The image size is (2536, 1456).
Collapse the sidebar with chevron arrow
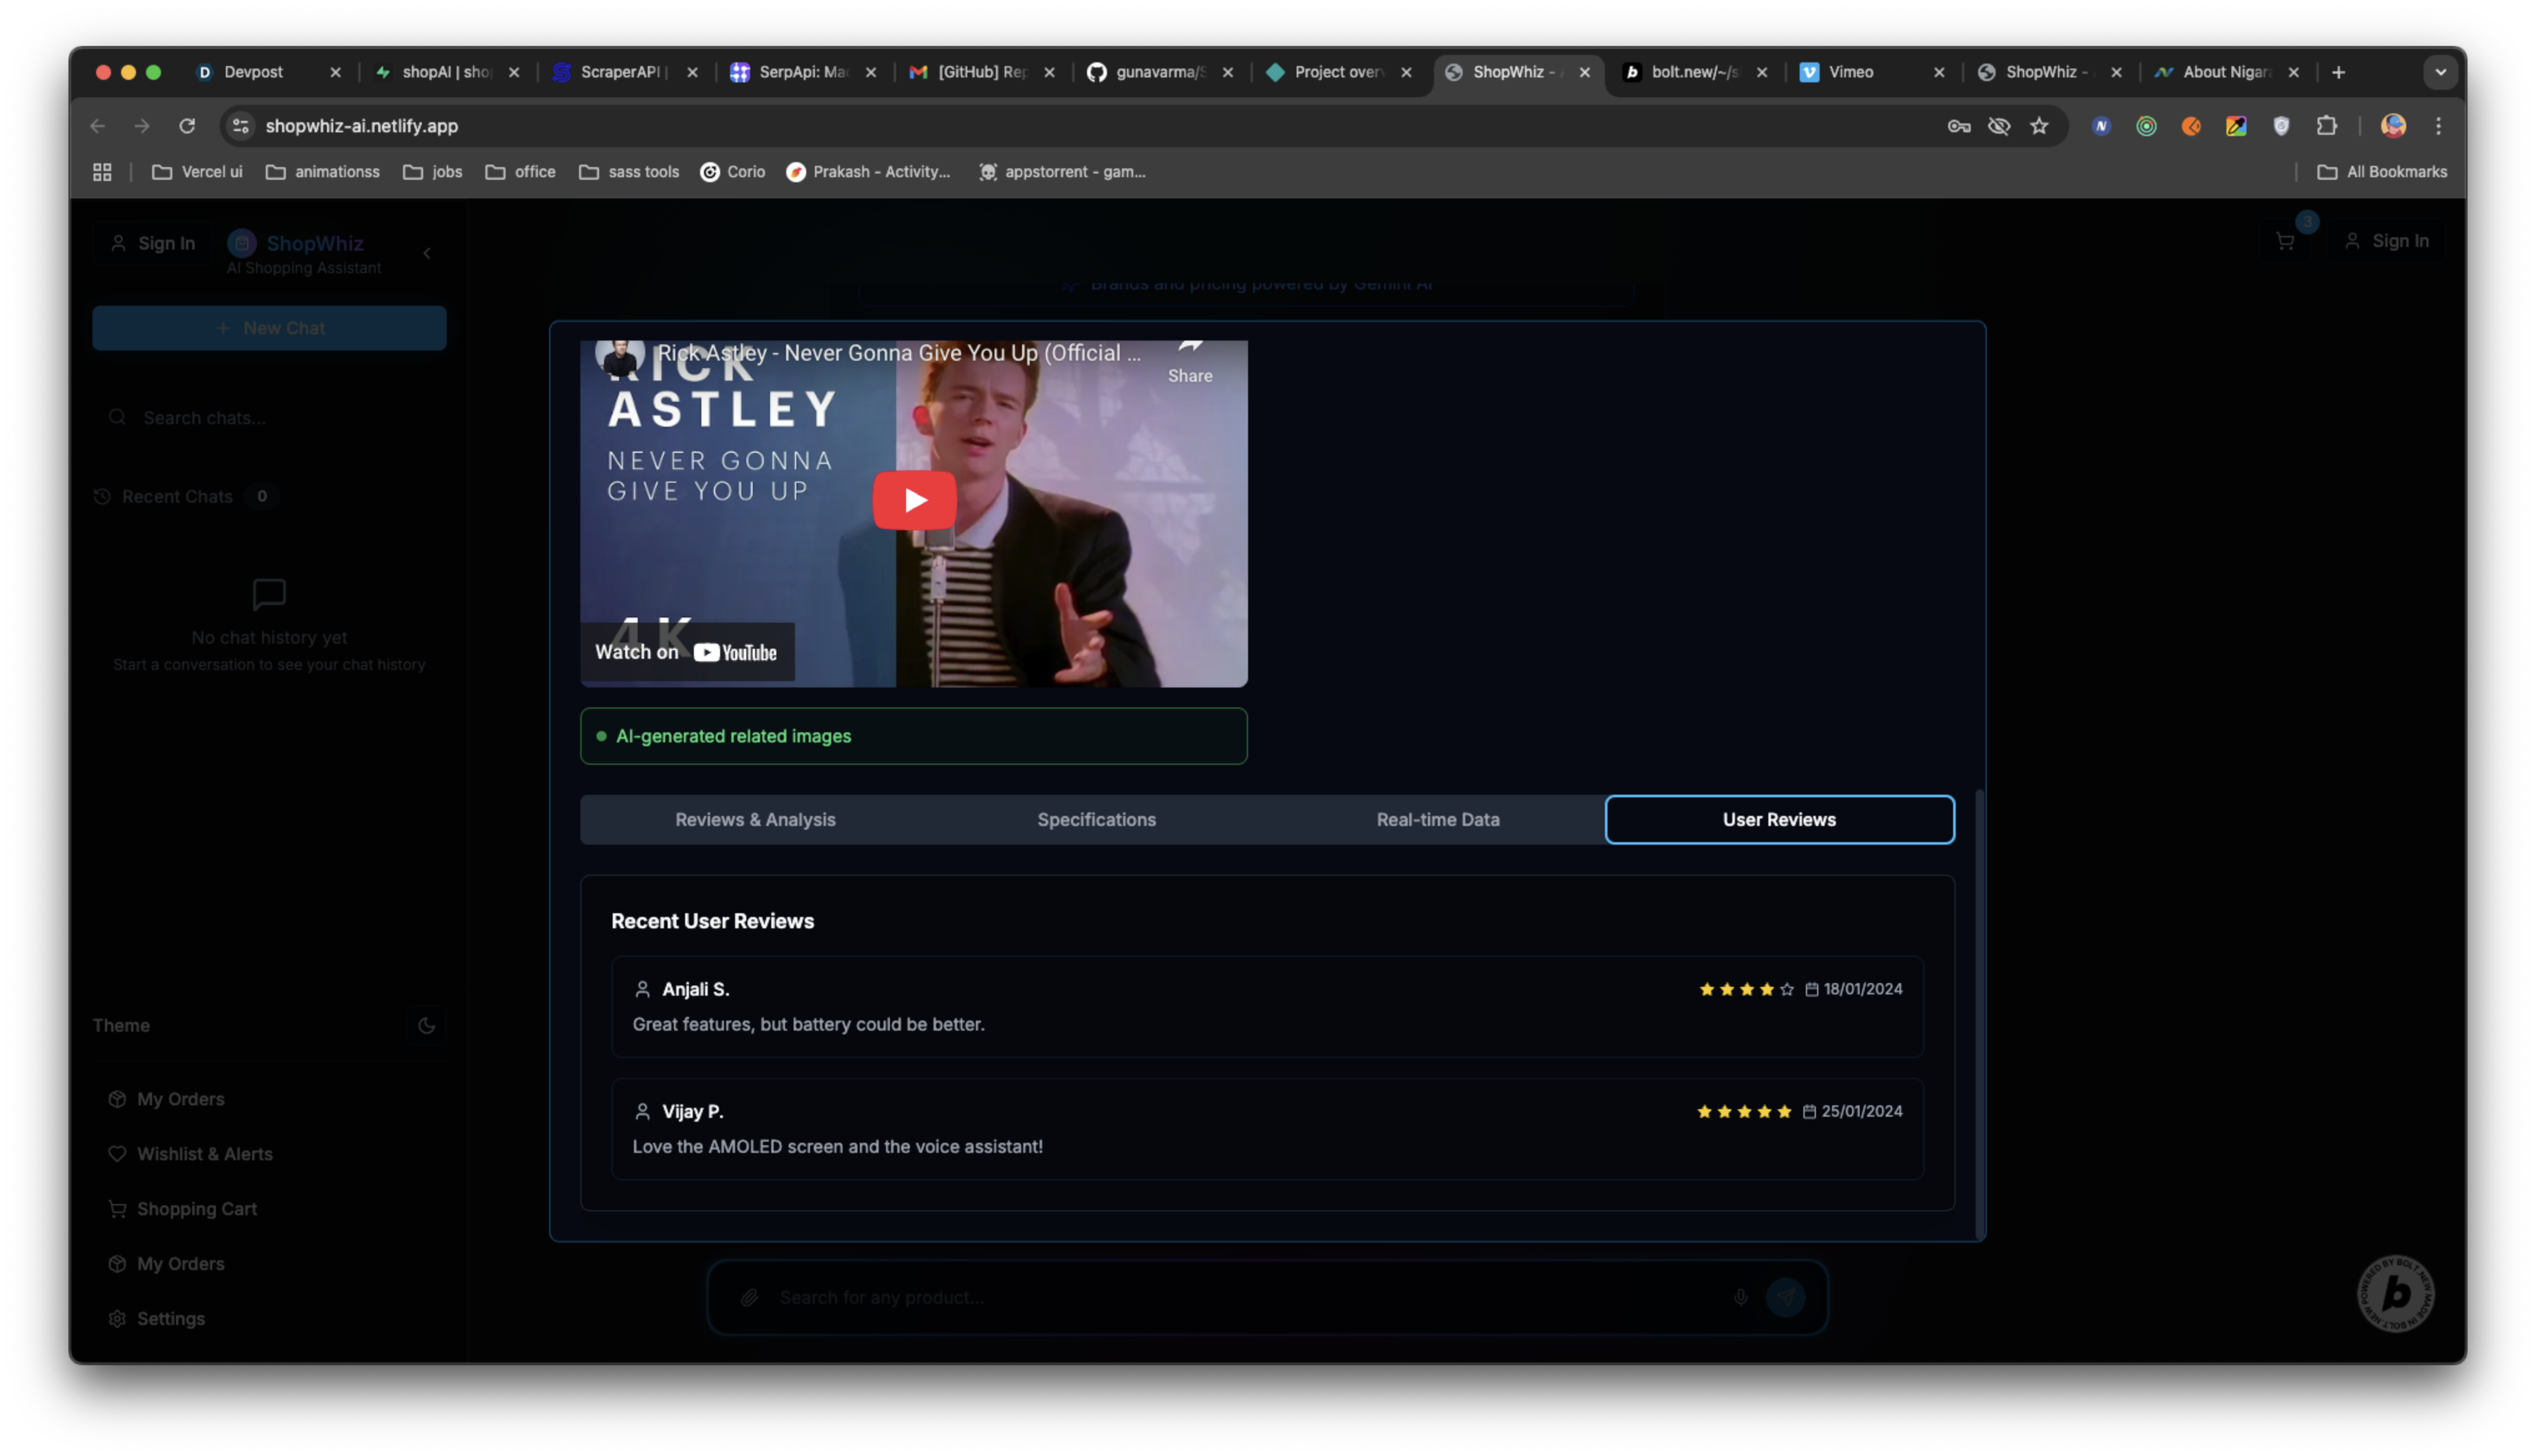point(427,253)
